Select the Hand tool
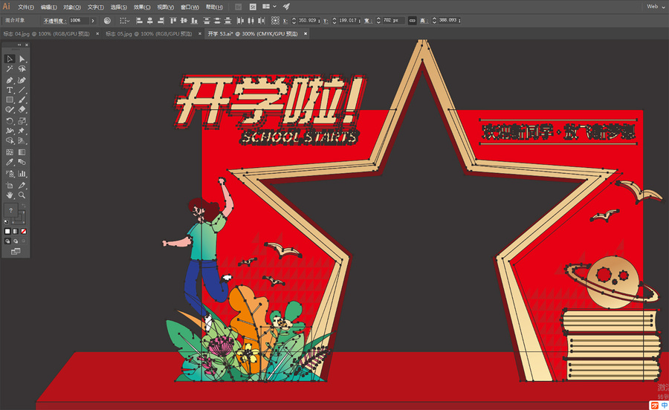Viewport: 669px width, 410px height. (x=10, y=195)
